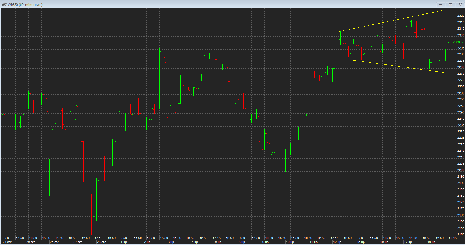Viewport: 465px width, 245px height.
Task: Minimize the WIG20 chart window
Action: pyautogui.click(x=440, y=4)
